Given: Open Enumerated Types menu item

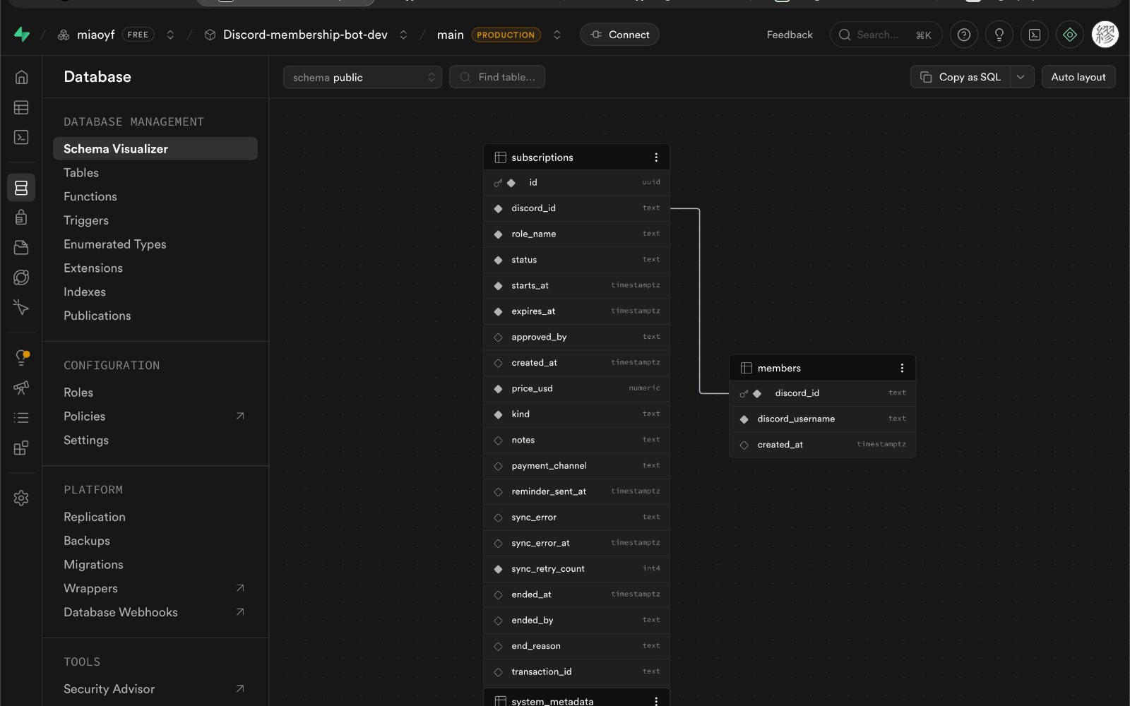Looking at the screenshot, I should coord(115,244).
